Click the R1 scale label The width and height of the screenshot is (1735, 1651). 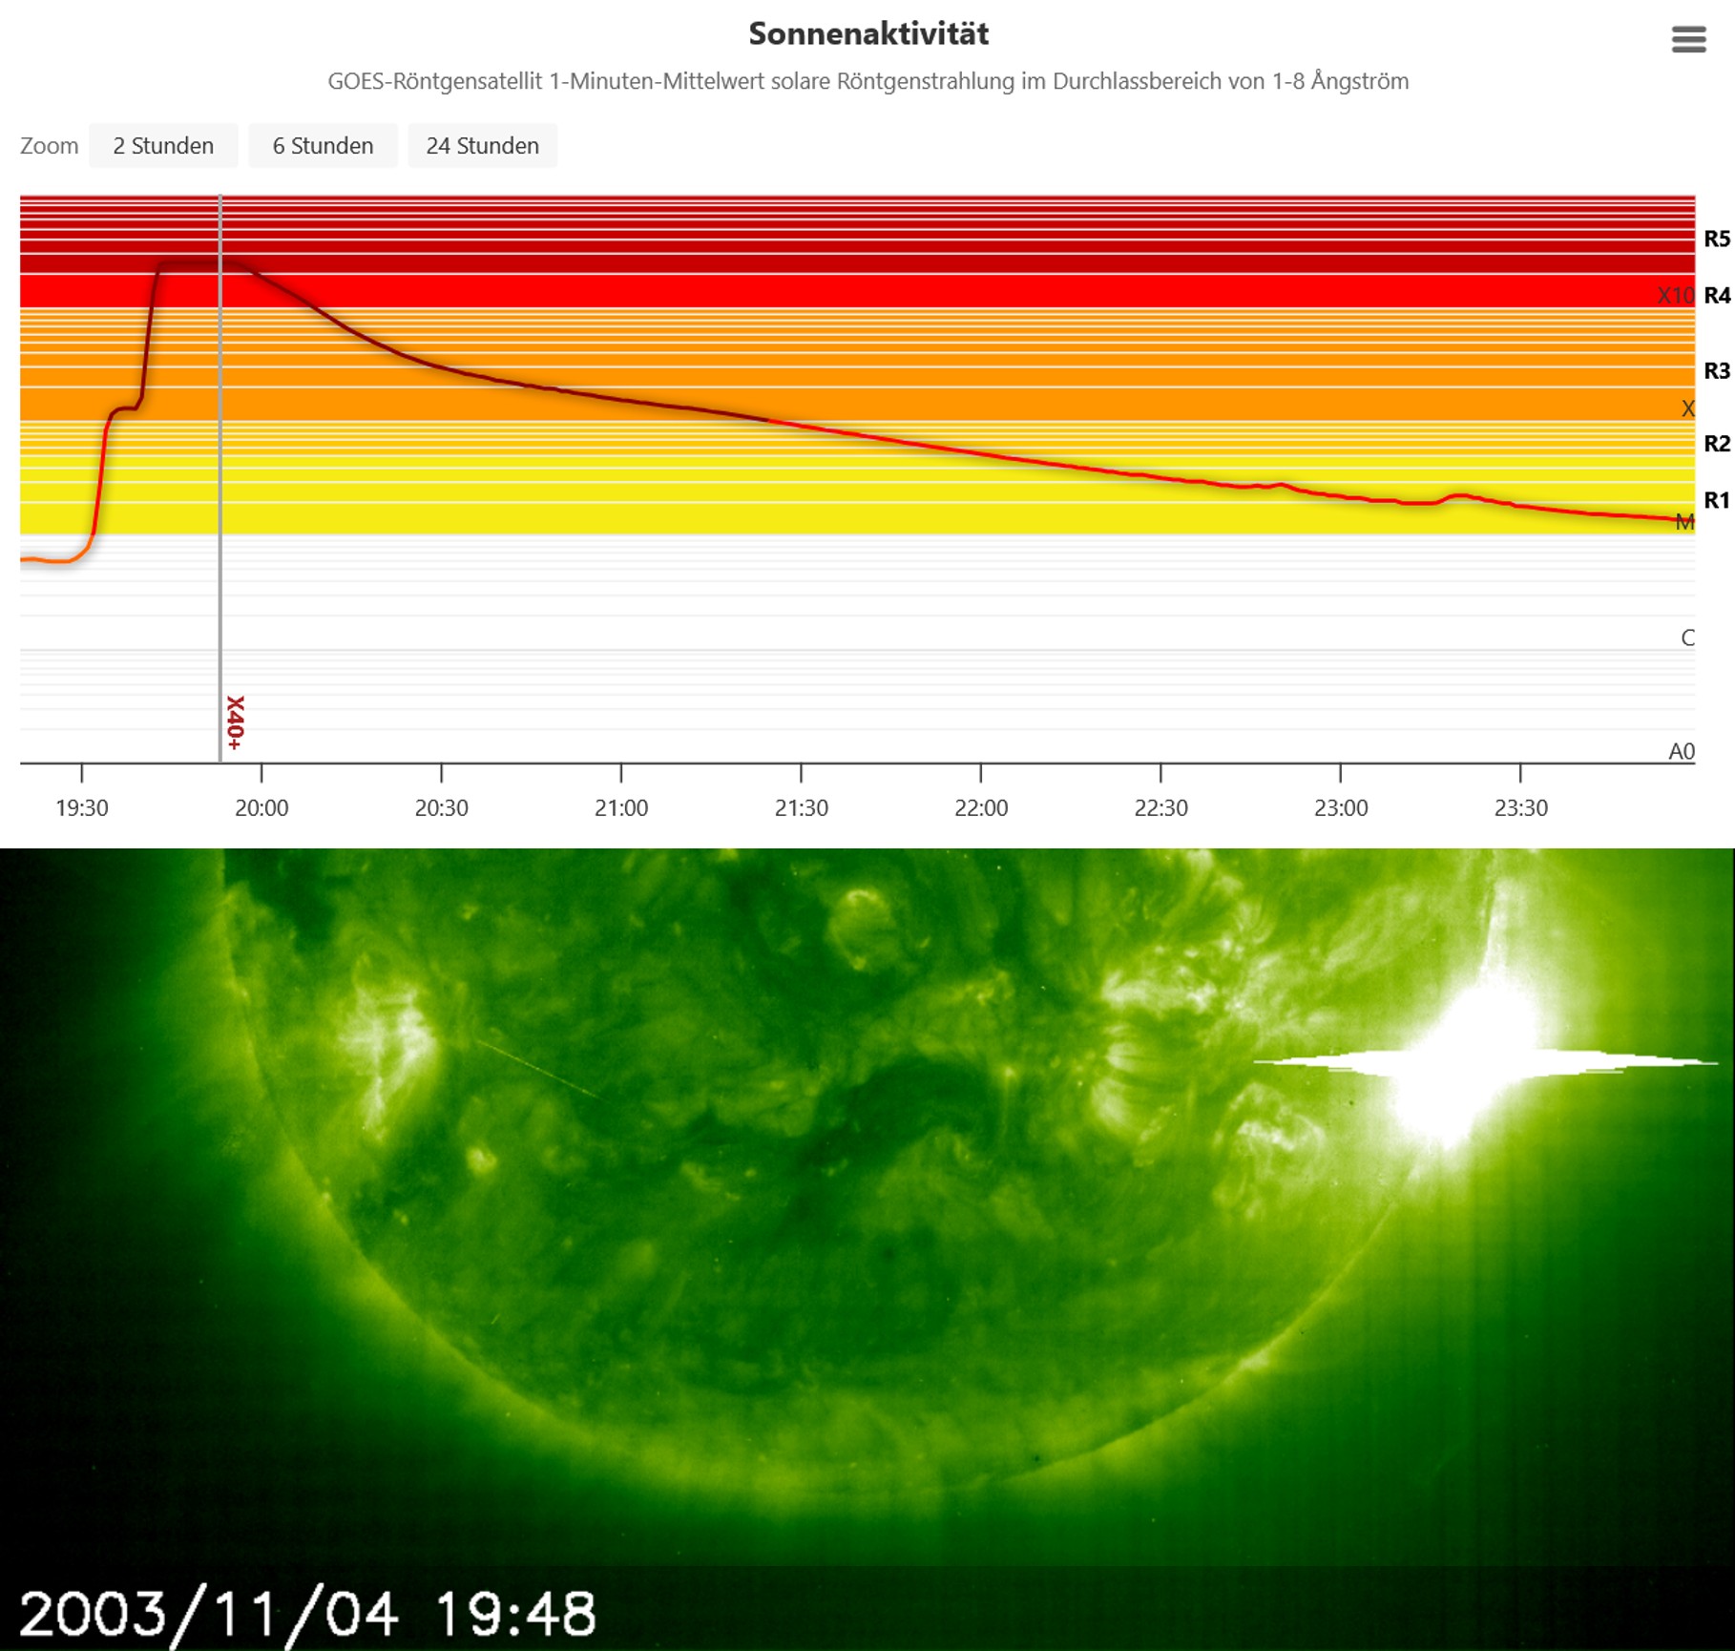(1716, 500)
